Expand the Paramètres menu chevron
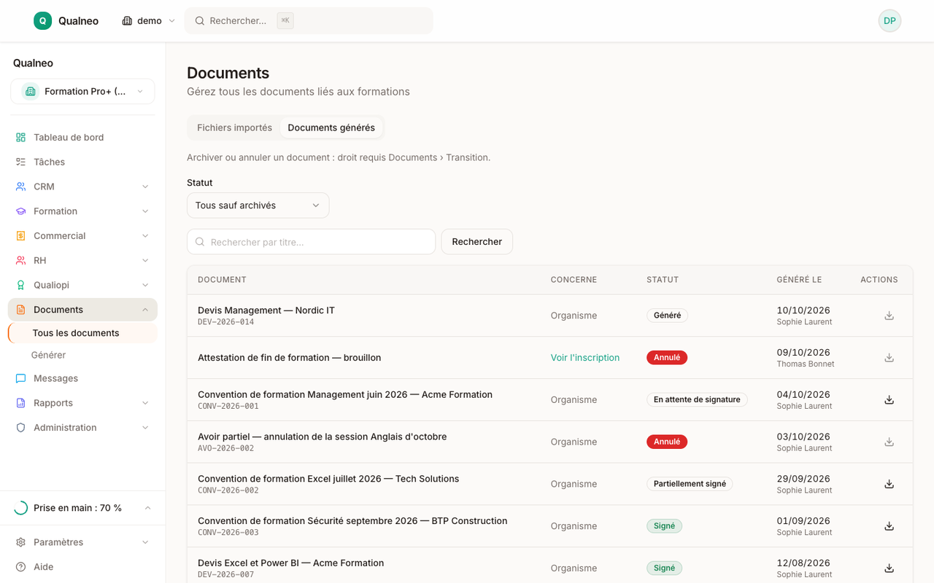 (145, 542)
